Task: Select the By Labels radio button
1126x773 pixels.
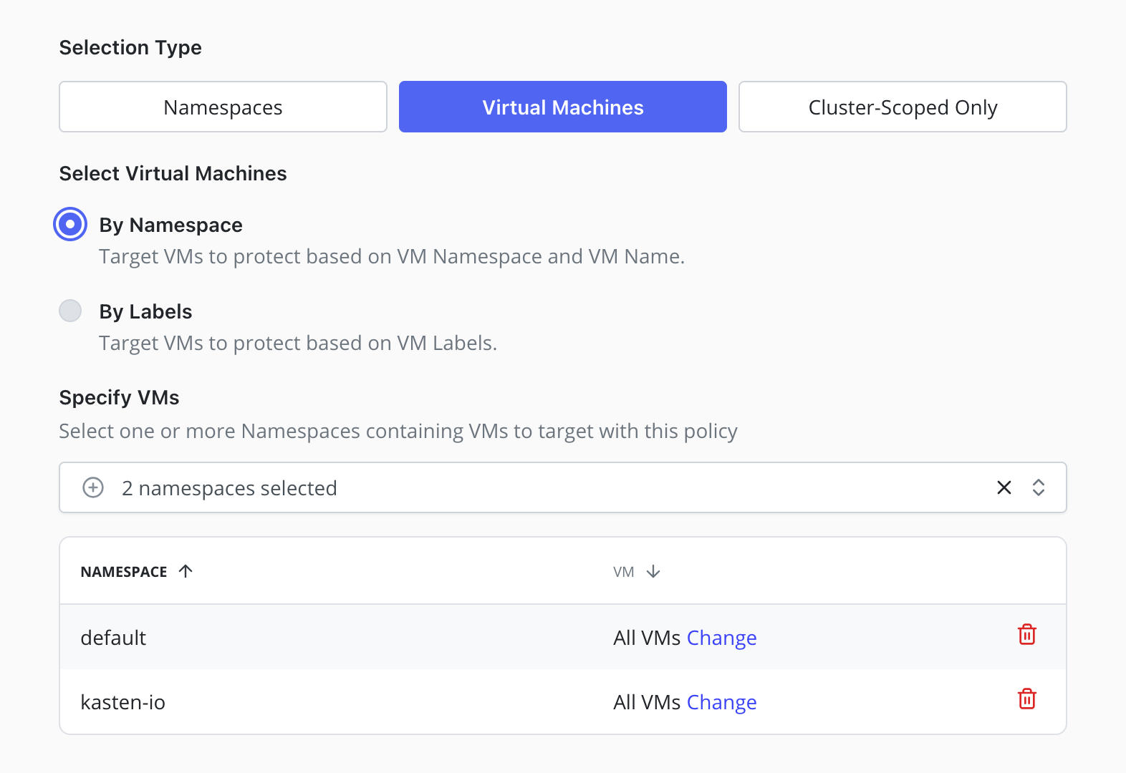Action: [70, 311]
